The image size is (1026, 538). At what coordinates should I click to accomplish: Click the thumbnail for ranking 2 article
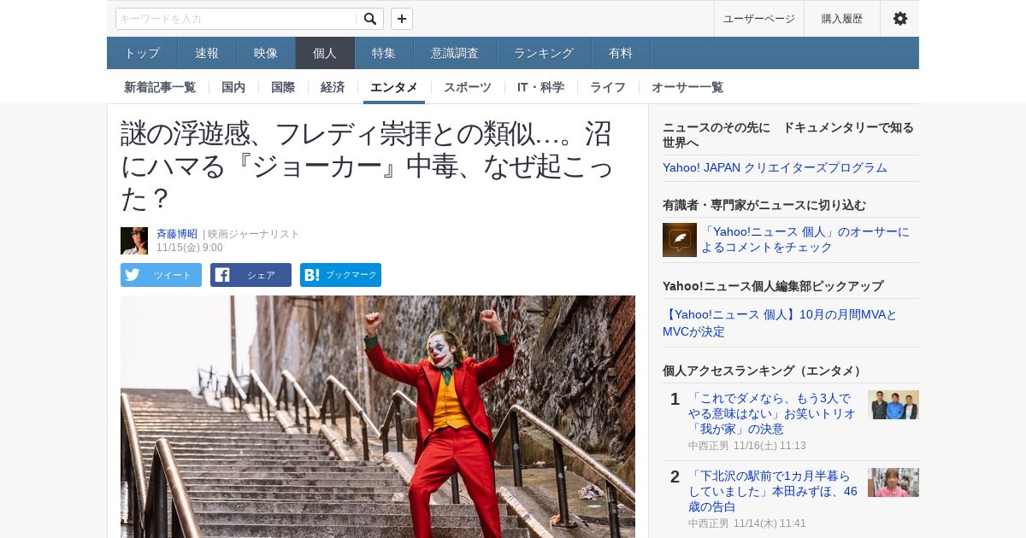point(893,482)
